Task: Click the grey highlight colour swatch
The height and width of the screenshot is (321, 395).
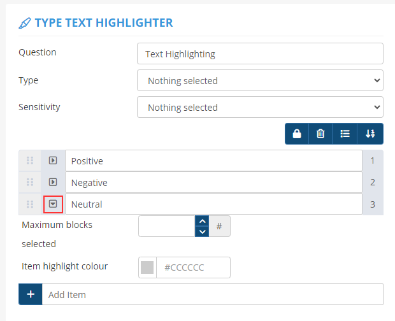Action: click(x=147, y=267)
